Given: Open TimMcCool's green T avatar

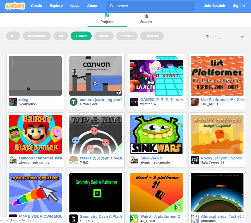Looking at the screenshot, I should pyautogui.click(x=74, y=102).
